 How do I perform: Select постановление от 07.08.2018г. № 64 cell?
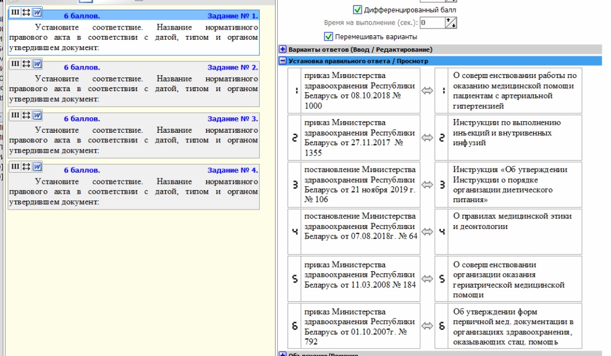[360, 232]
